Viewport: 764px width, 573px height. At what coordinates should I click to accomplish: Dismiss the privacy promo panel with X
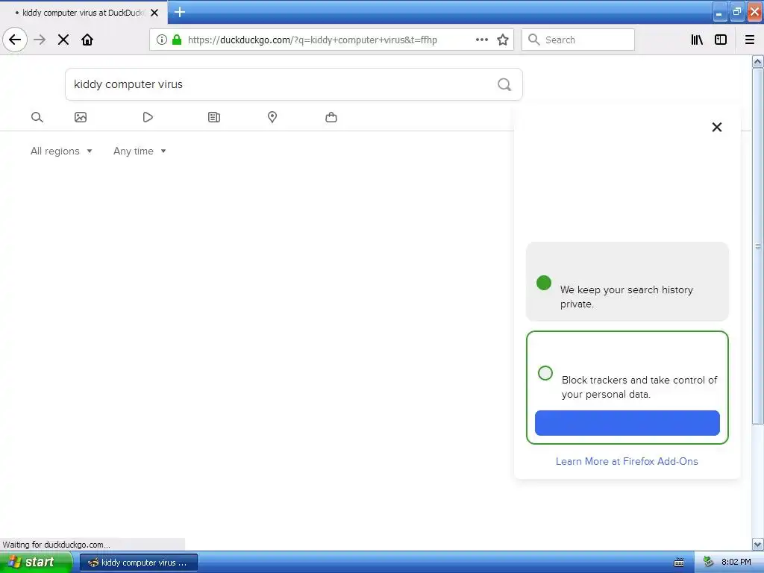pos(717,127)
